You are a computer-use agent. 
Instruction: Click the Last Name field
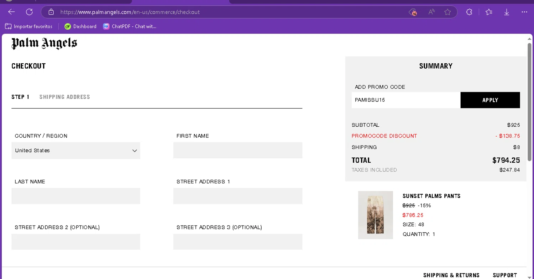coord(76,196)
